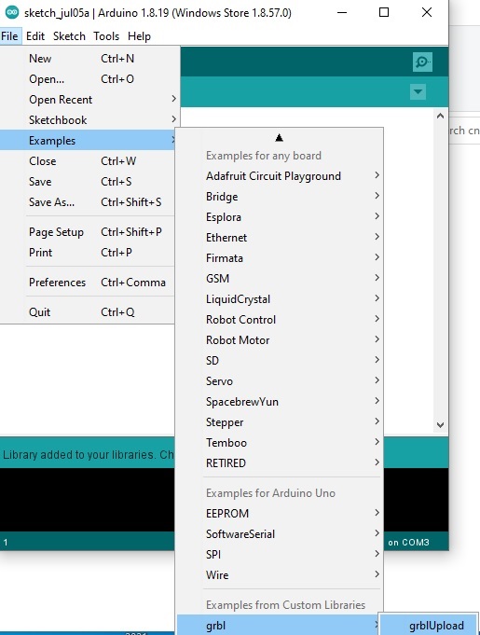Open the tab options dropdown arrow

point(418,91)
